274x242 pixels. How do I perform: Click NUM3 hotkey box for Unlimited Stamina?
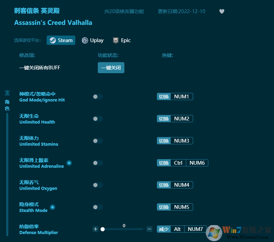(181, 141)
